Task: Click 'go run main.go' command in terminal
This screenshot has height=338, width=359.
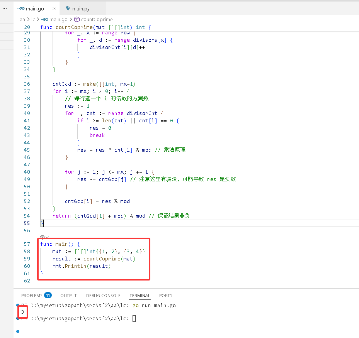Action: pyautogui.click(x=154, y=306)
